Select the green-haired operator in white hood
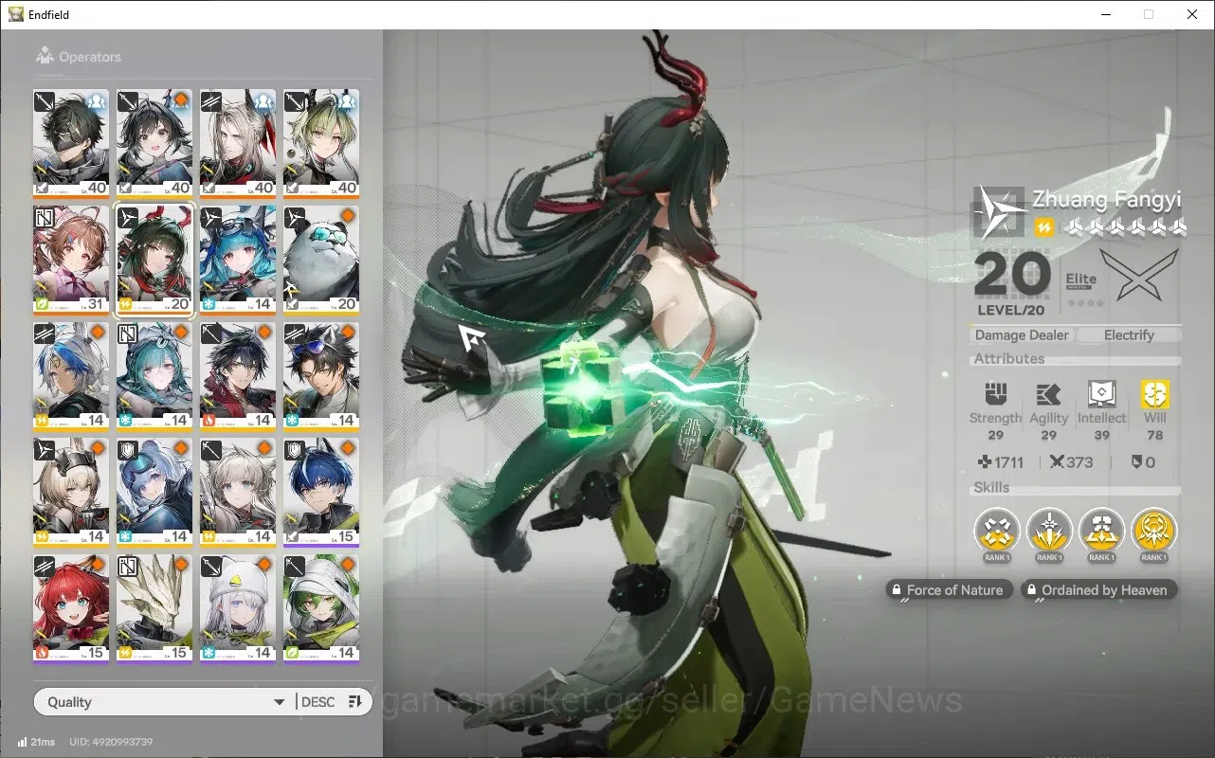 321,610
